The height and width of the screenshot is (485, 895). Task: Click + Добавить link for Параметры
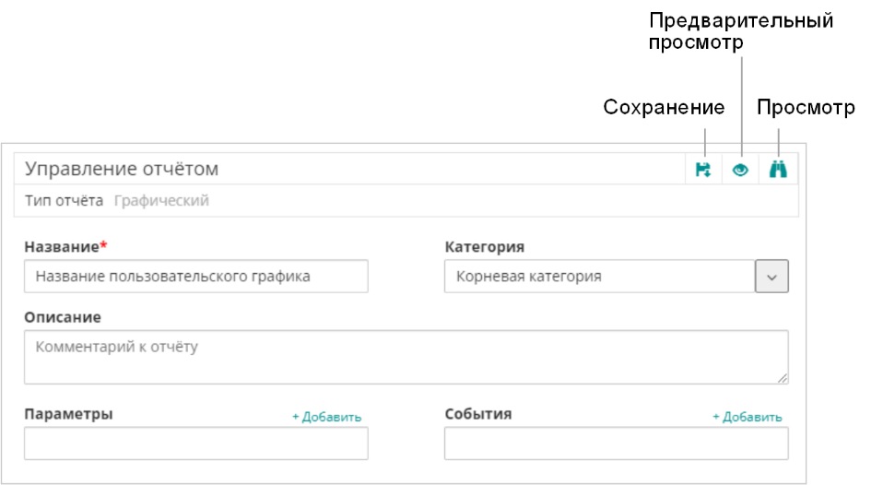326,417
